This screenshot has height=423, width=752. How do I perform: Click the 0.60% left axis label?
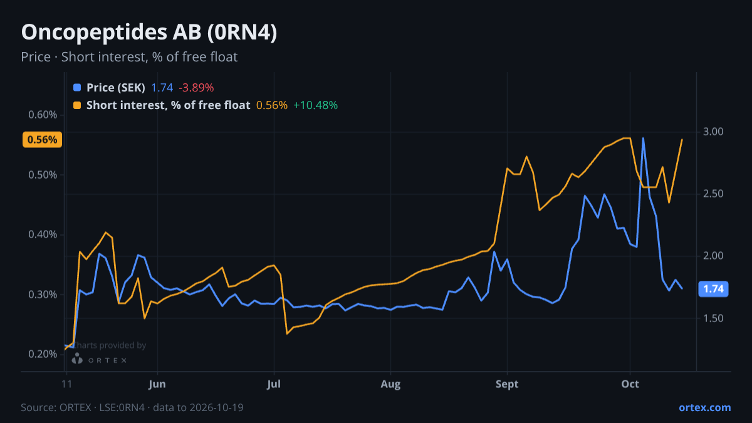[x=43, y=115]
